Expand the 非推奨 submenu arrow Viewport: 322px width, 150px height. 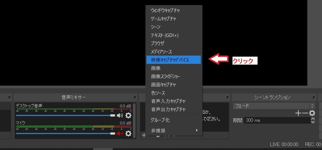tap(197, 130)
